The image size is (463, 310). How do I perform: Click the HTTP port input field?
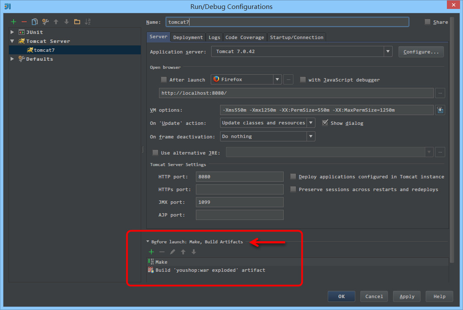pyautogui.click(x=240, y=177)
